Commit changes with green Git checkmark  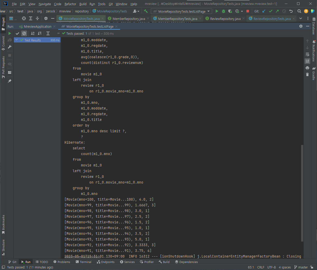271,11
